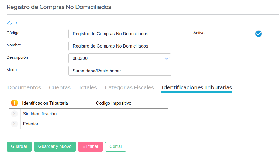This screenshot has width=279, height=158.
Task: Click the Modo field
Action: pyautogui.click(x=120, y=71)
